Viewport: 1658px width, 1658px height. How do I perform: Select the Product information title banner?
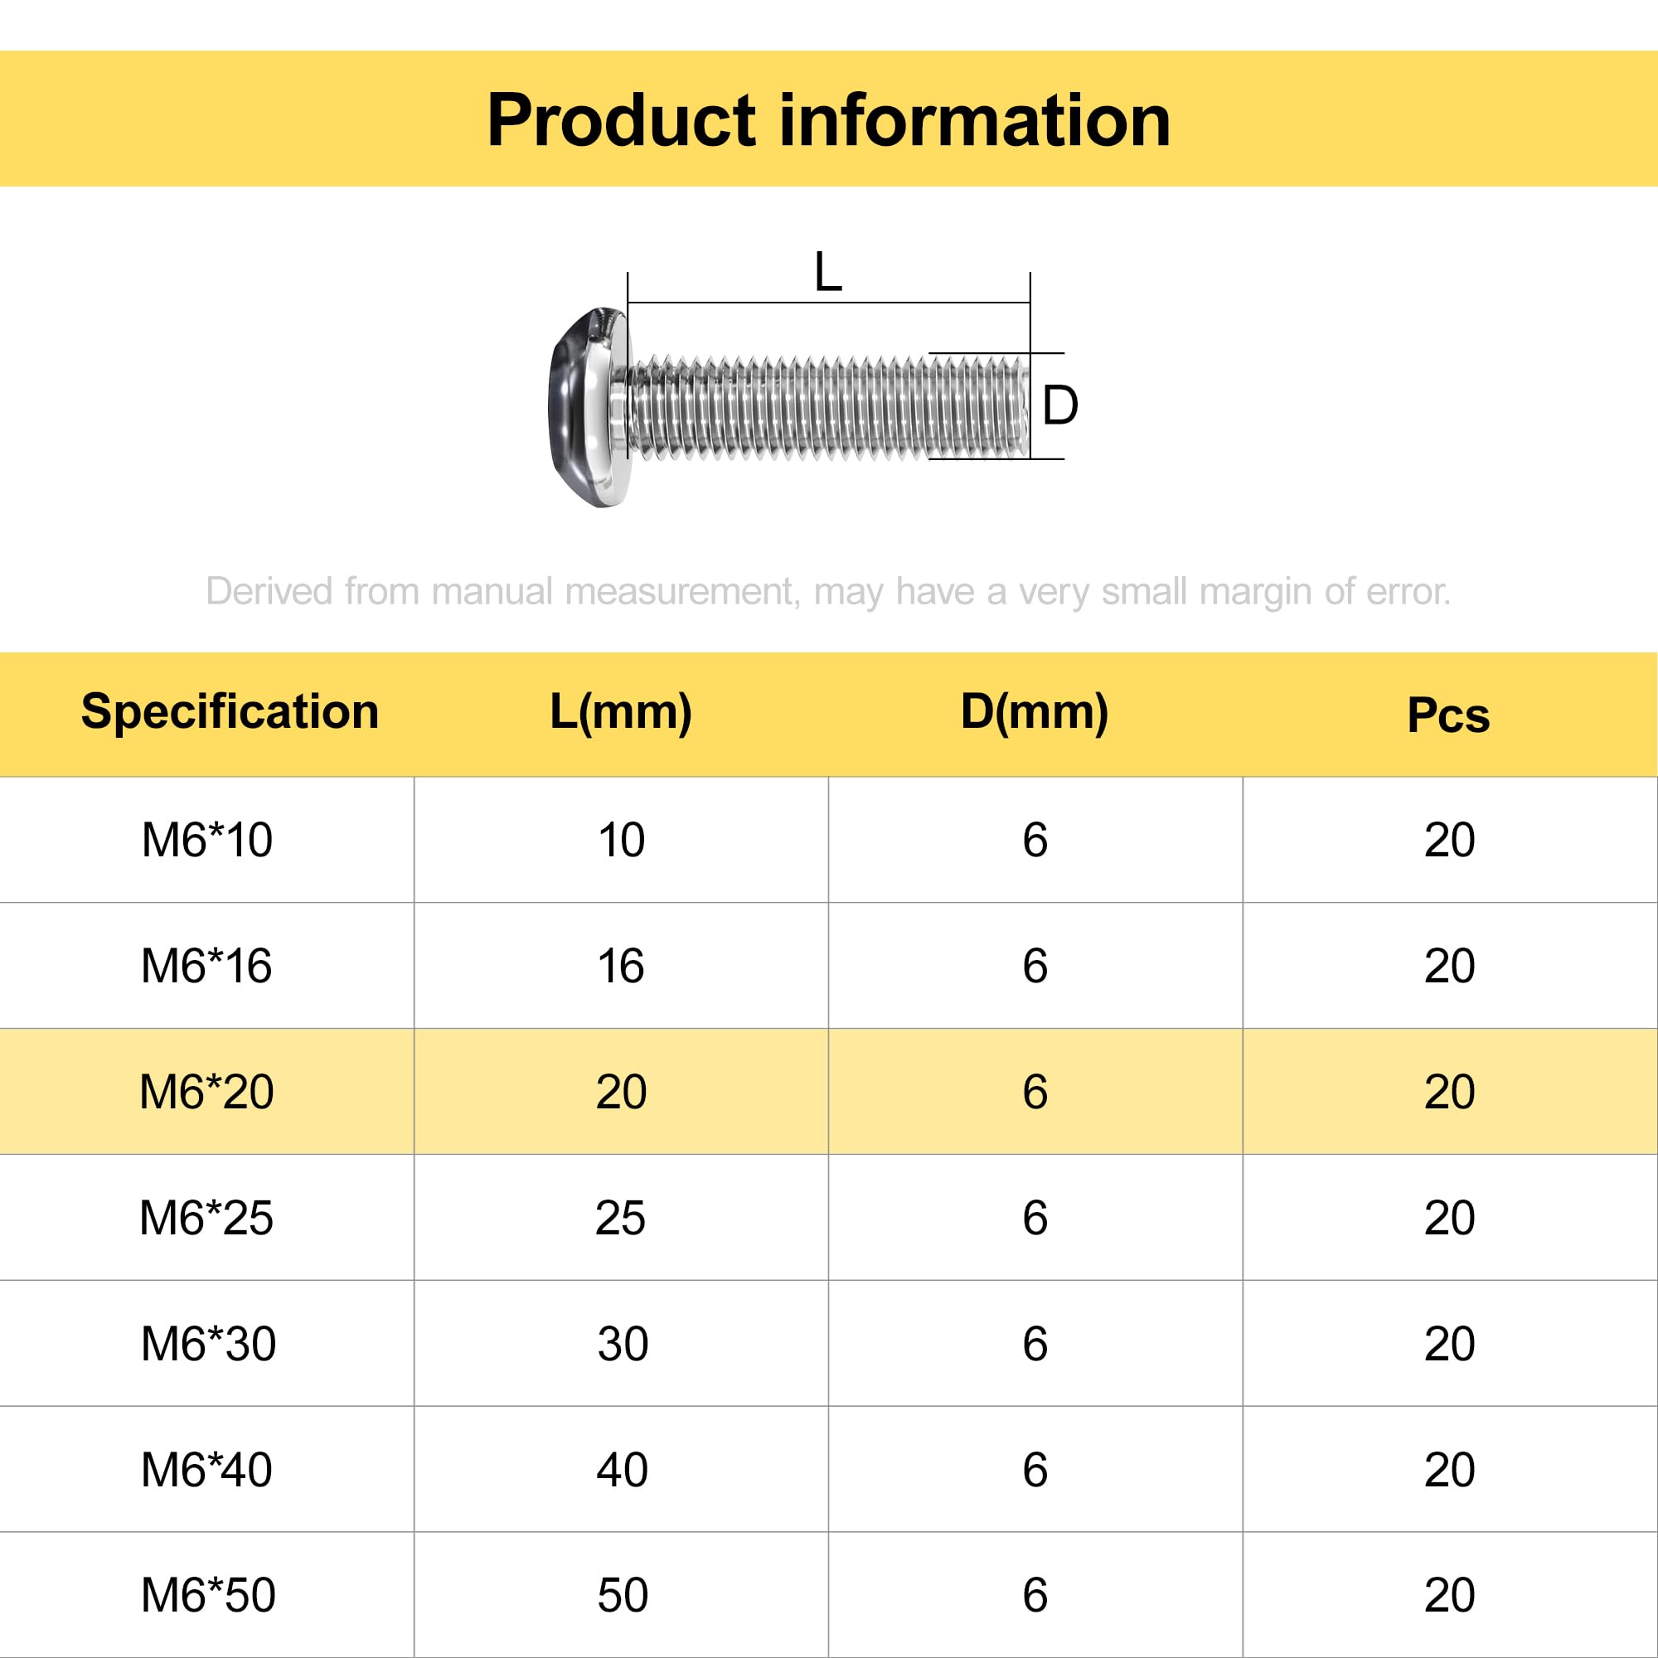tap(829, 119)
